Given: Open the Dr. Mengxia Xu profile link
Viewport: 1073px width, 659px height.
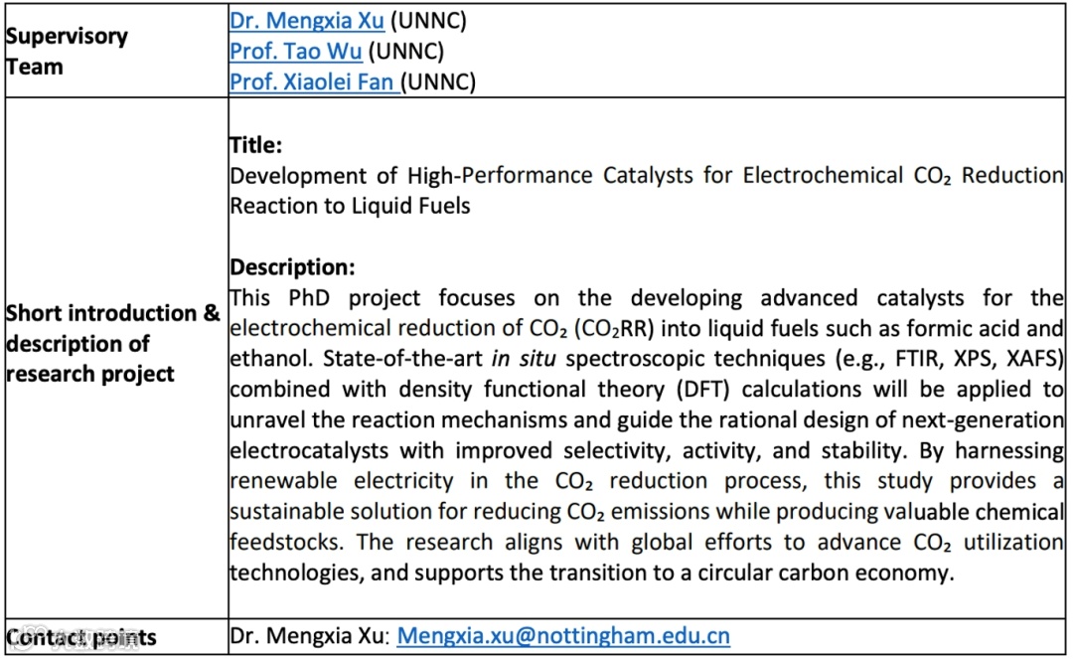Looking at the screenshot, I should (306, 20).
